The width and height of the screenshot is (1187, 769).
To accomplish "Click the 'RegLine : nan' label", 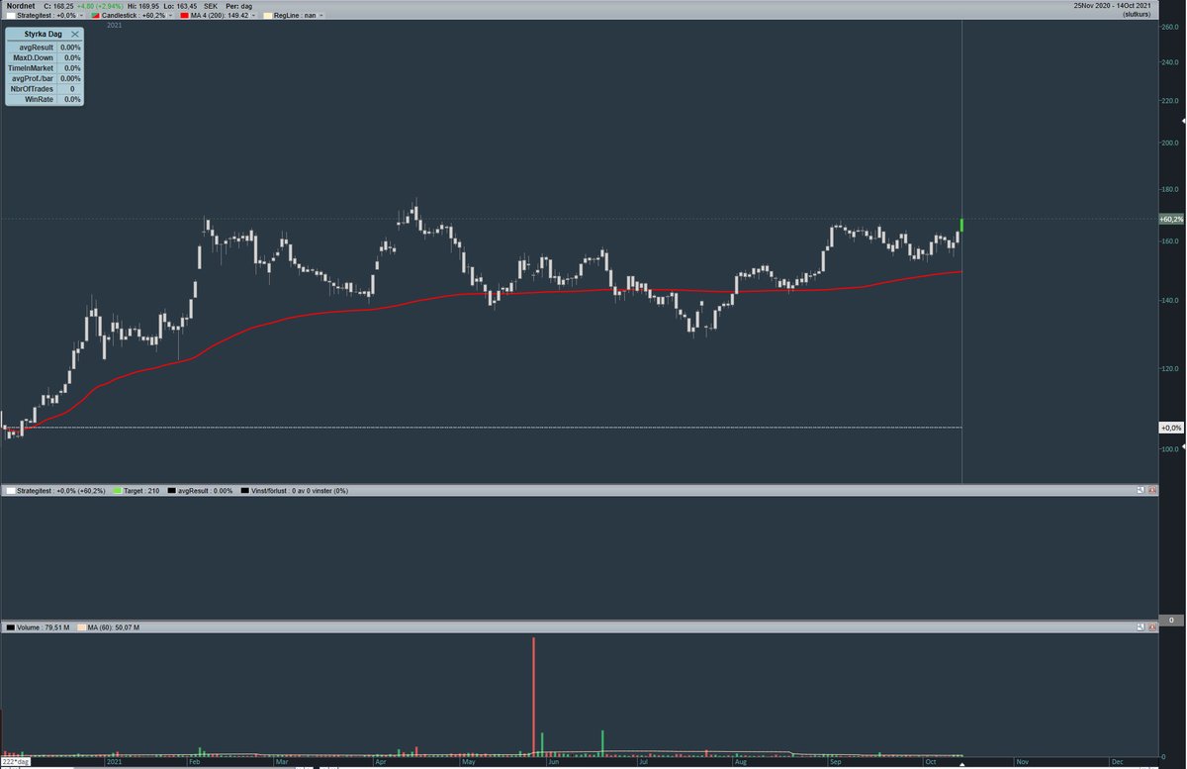I will [x=295, y=17].
